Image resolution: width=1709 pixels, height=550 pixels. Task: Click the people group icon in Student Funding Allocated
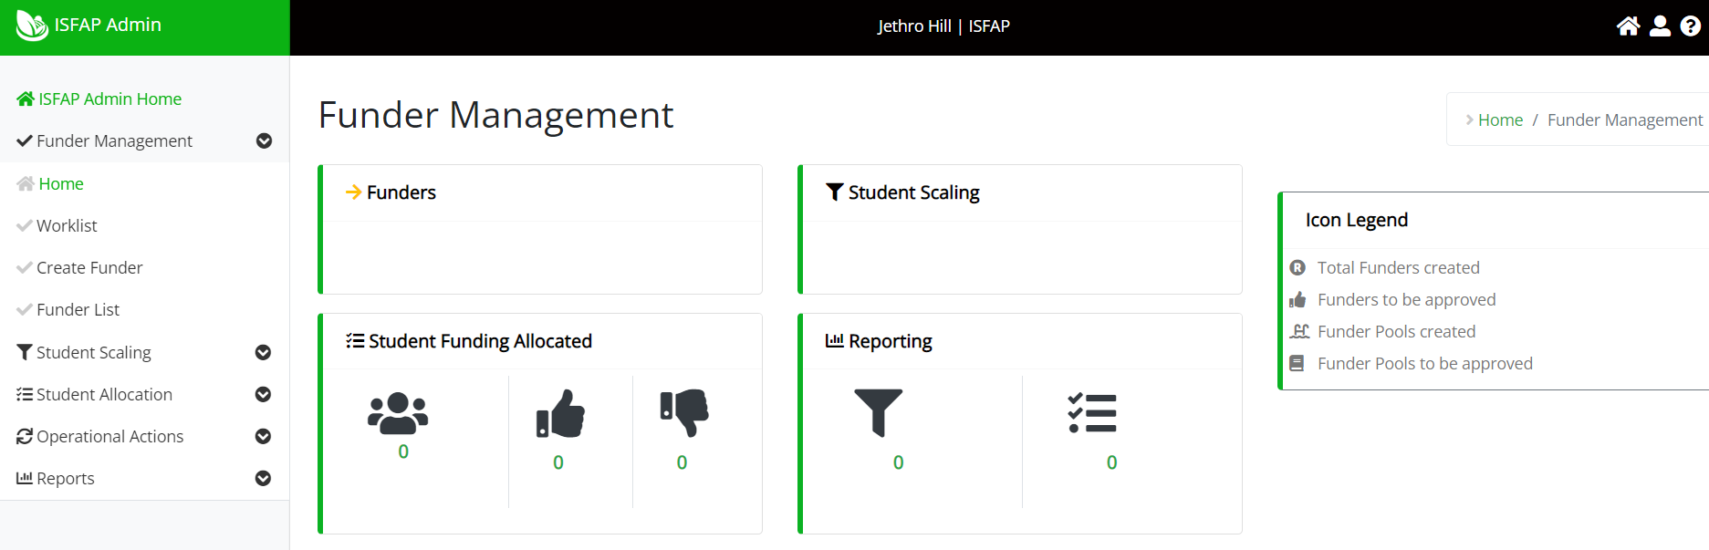tap(398, 413)
